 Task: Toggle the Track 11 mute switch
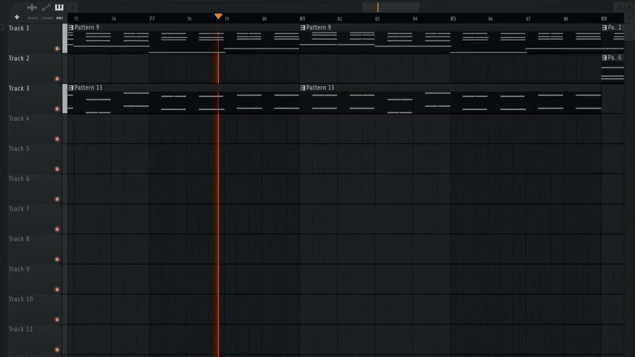(x=57, y=350)
